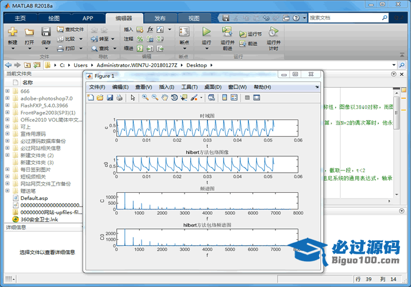411x287 pixels.
Task: Click the New script plus icon
Action: tap(13, 32)
